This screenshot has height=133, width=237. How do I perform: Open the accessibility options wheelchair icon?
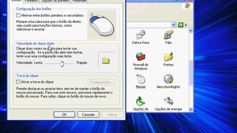[141, 101]
